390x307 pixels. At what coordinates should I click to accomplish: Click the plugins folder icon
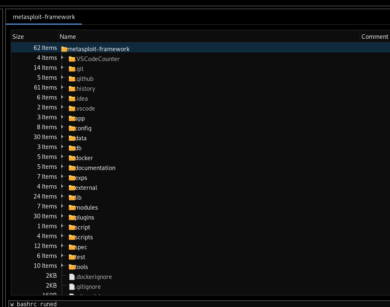point(72,217)
